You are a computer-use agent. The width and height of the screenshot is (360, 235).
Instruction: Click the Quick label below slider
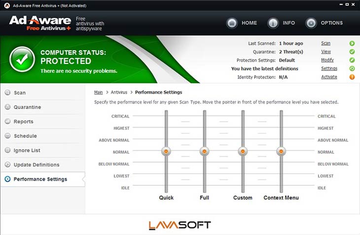pyautogui.click(x=166, y=198)
